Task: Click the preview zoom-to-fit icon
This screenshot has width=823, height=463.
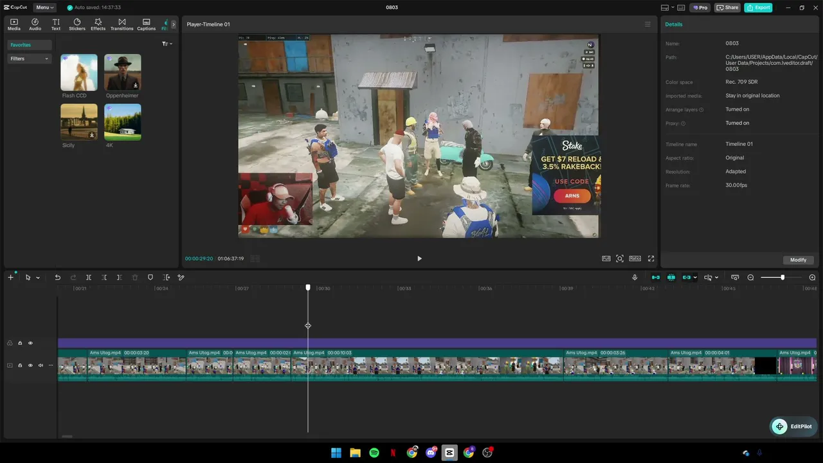Action: tap(620, 259)
